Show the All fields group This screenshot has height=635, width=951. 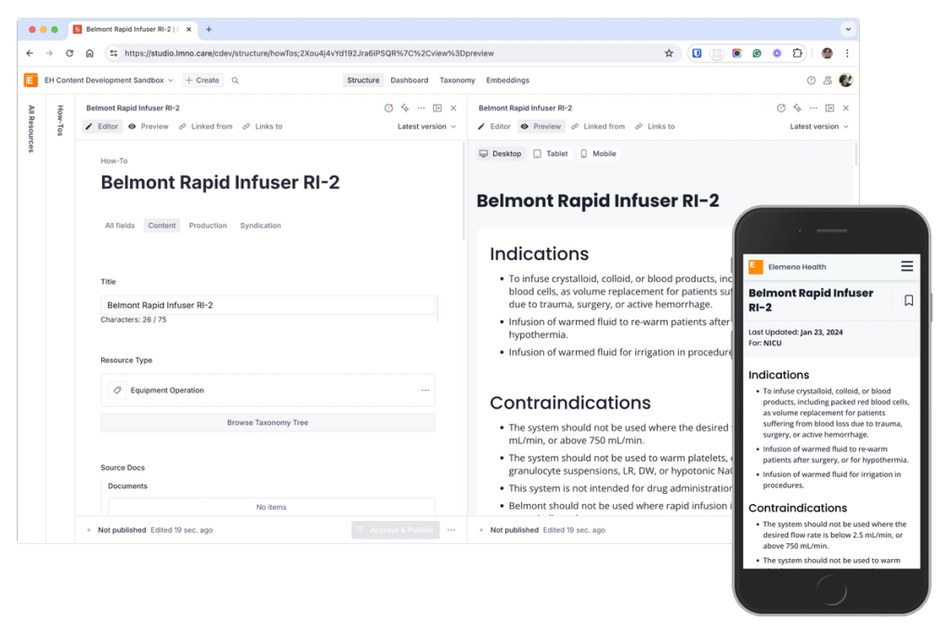pyautogui.click(x=120, y=226)
